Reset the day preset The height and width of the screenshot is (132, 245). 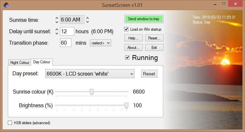pos(149,74)
